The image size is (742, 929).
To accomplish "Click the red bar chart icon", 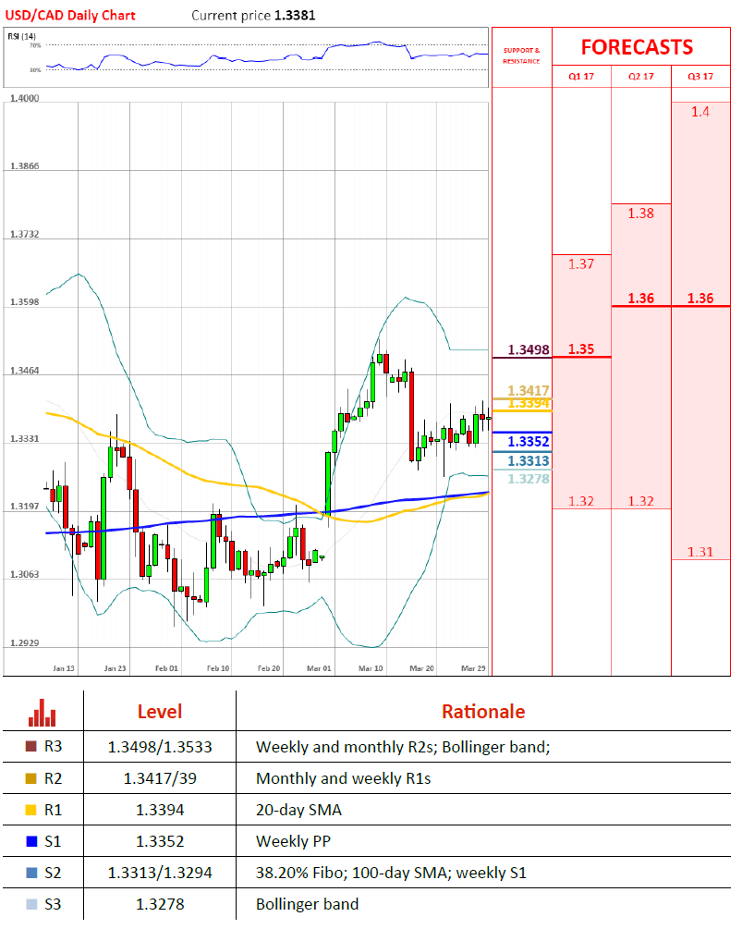I will pyautogui.click(x=43, y=713).
